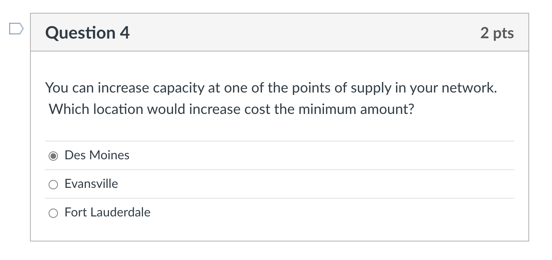Choose the Evansville radio button
The height and width of the screenshot is (260, 552).
point(53,185)
